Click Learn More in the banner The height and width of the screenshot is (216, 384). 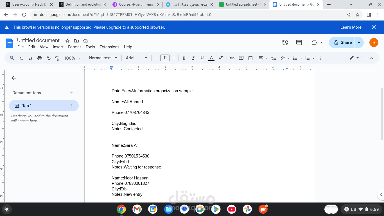pos(351,27)
